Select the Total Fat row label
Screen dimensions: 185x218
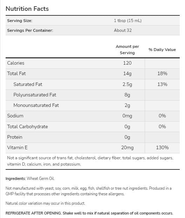[x=16, y=73]
